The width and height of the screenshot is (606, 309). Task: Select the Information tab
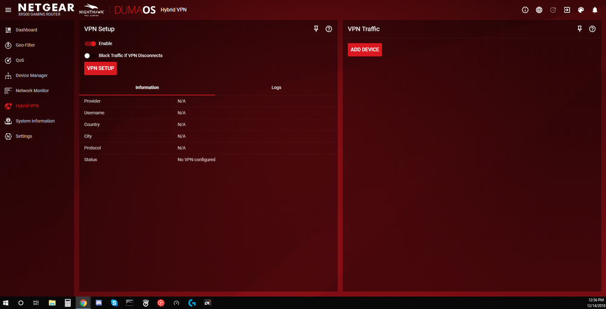147,88
